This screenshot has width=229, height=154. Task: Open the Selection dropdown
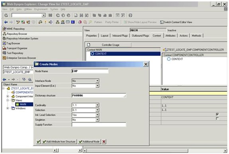click(97, 110)
